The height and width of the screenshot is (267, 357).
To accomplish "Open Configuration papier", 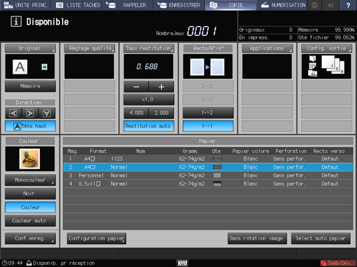I will click(97, 239).
